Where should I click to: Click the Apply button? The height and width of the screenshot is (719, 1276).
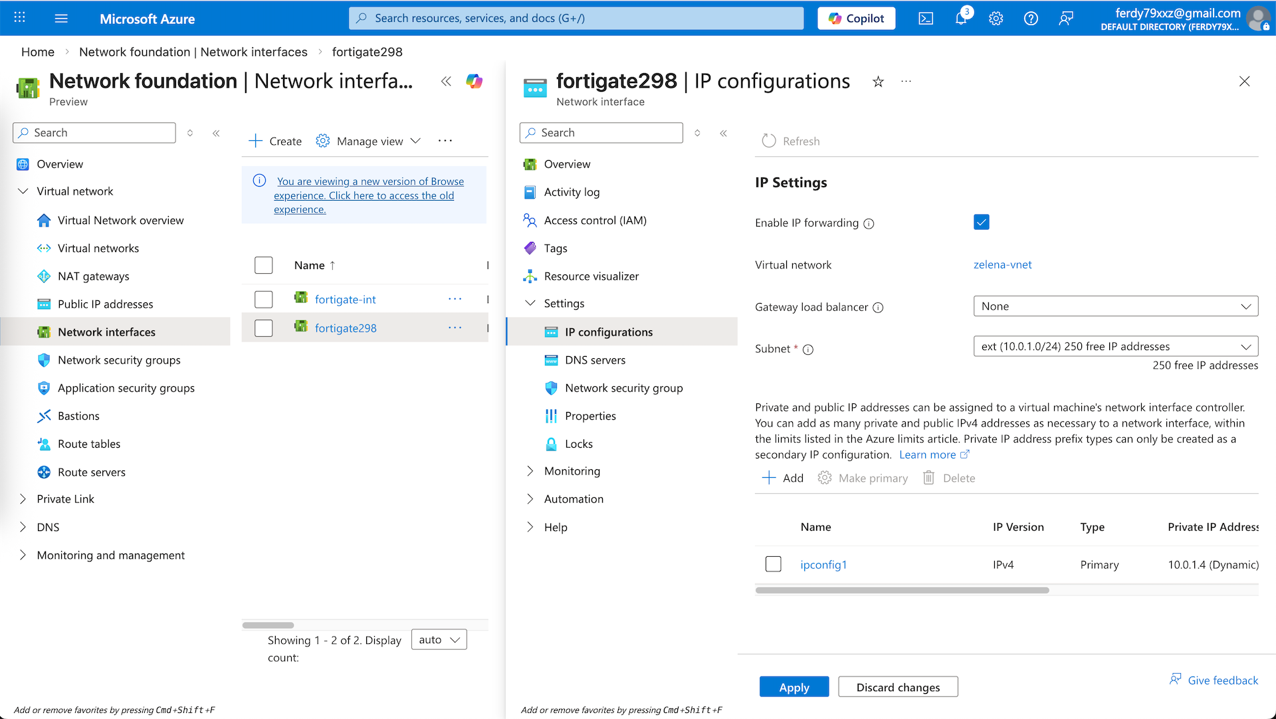pyautogui.click(x=794, y=687)
